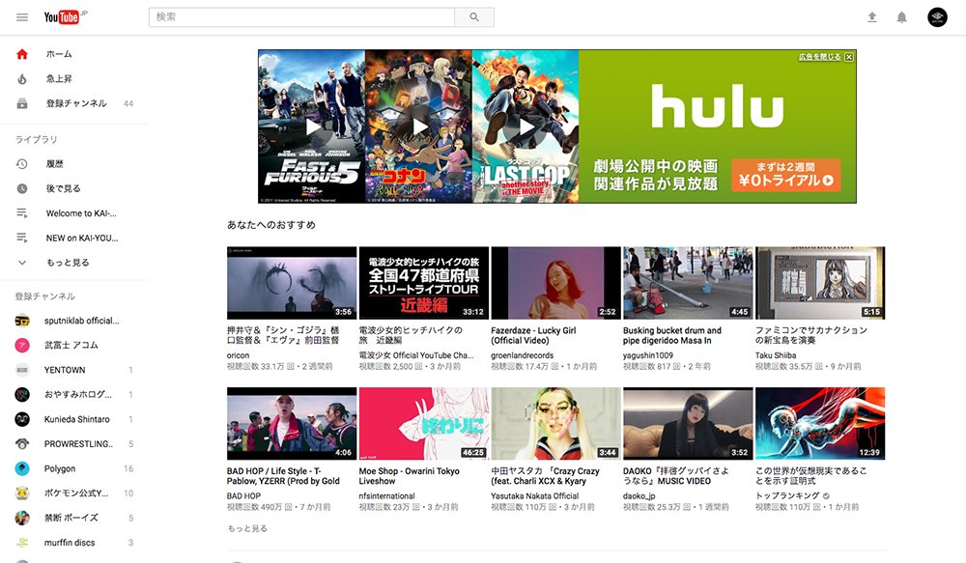Open the oricon channel link
Viewport: 966px width, 563px height.
click(x=236, y=354)
